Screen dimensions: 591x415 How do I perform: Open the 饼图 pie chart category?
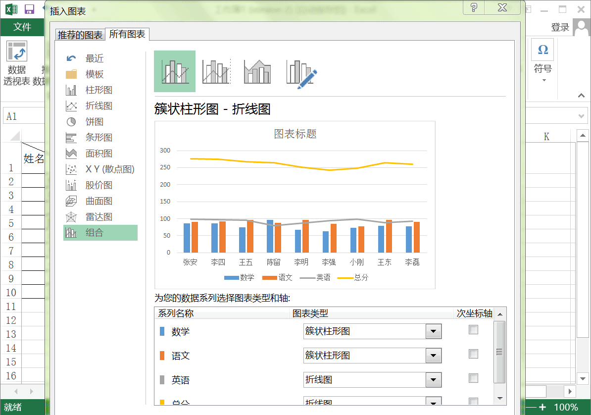(x=94, y=122)
